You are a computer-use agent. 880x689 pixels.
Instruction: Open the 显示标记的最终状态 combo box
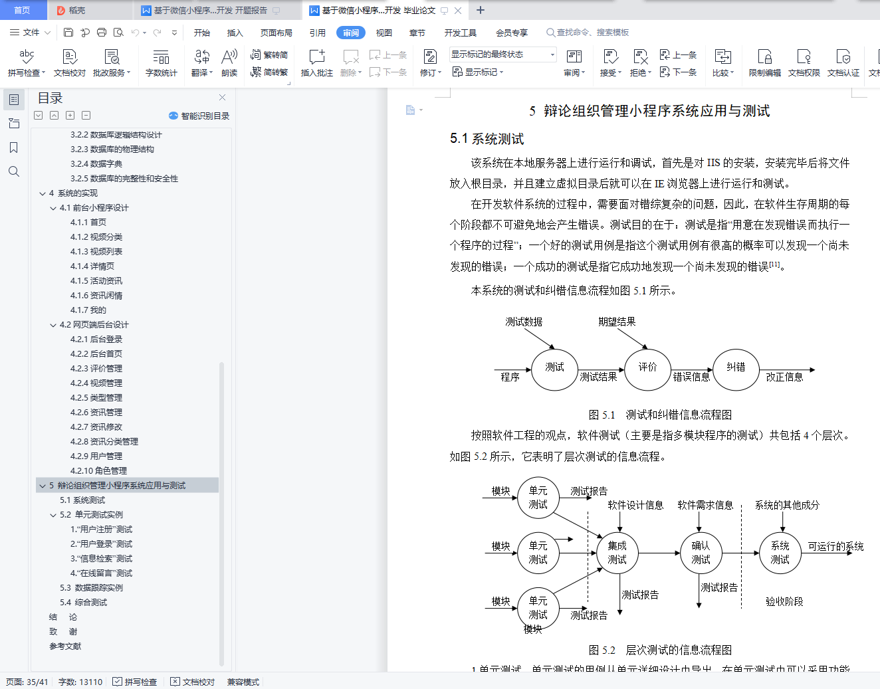tap(503, 54)
